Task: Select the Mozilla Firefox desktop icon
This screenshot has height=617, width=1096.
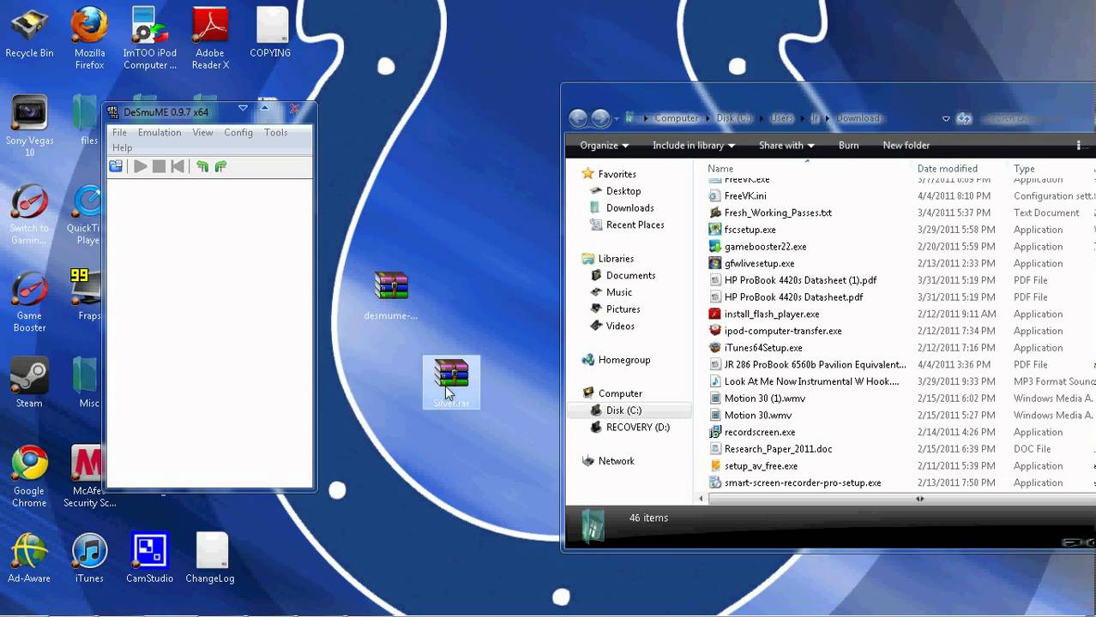Action: pos(89,39)
